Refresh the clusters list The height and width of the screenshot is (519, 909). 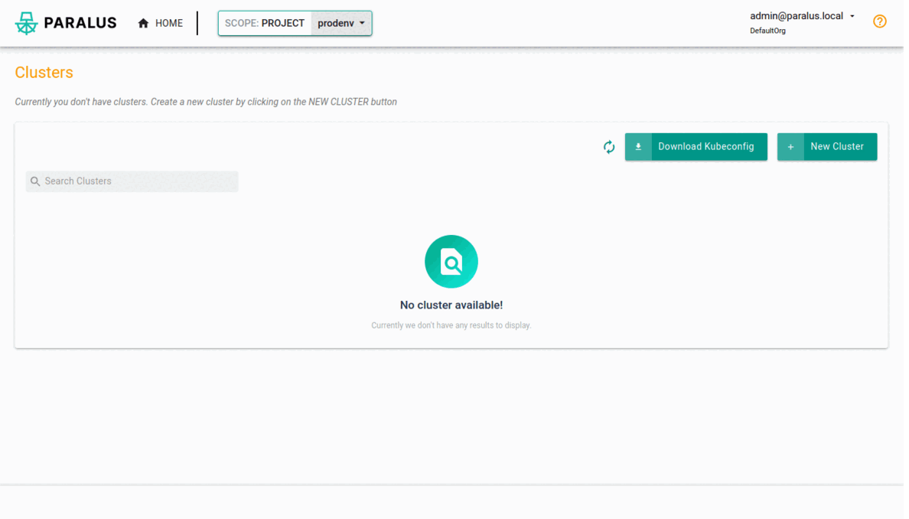point(609,147)
